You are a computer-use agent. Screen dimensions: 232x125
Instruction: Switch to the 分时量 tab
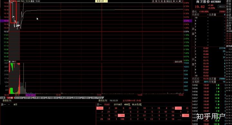click(x=10, y=98)
